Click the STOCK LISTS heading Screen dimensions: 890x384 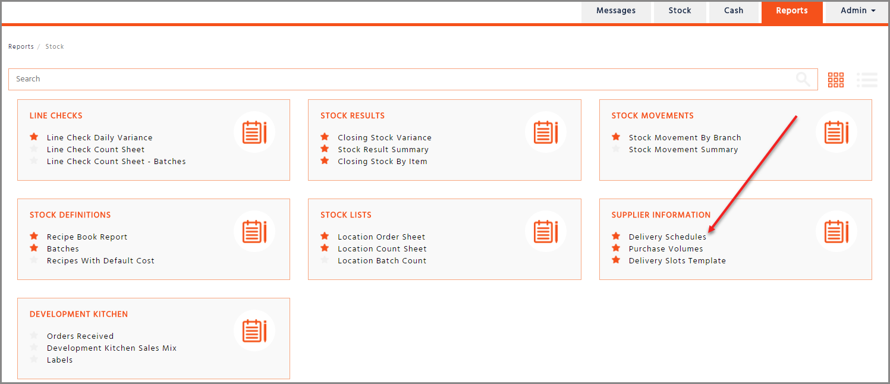coord(345,215)
